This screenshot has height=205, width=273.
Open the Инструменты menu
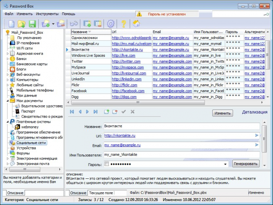tap(47, 14)
